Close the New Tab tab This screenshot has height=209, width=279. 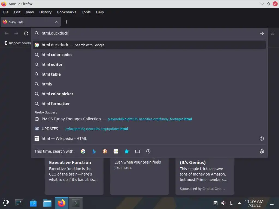pyautogui.click(x=56, y=22)
